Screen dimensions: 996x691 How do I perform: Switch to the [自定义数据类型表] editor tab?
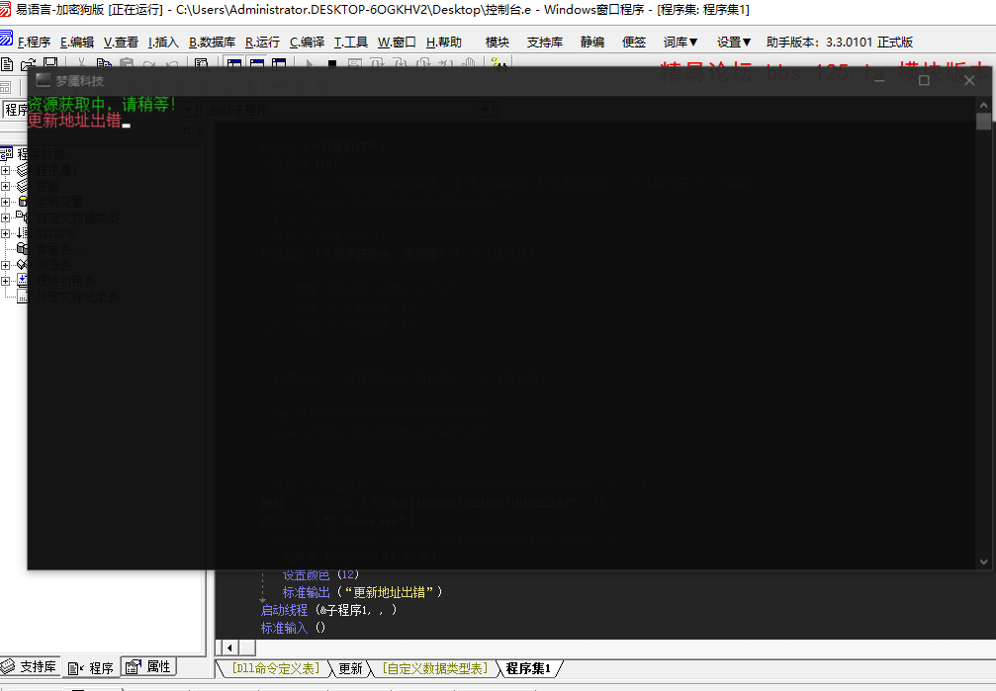(435, 668)
